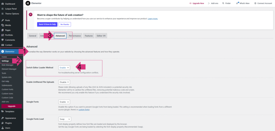Open the custom fonts link
275x131 pixels.
(84, 110)
